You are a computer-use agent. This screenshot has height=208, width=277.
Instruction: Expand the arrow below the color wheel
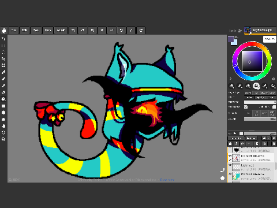230,79
